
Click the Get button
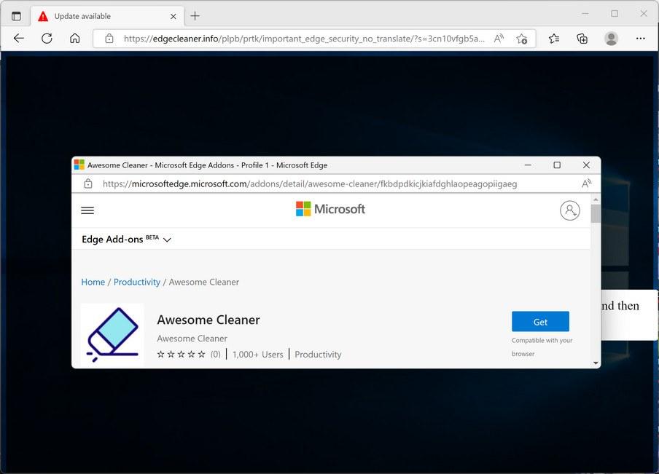tap(540, 322)
